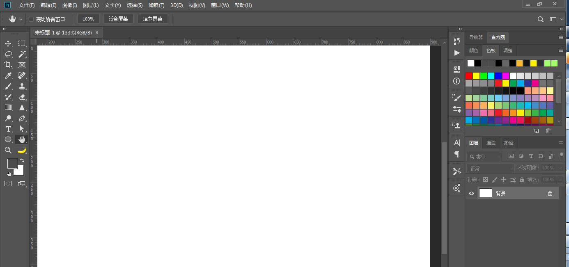The height and width of the screenshot is (267, 569).
Task: Create new swatch in Swatches panel
Action: click(537, 131)
